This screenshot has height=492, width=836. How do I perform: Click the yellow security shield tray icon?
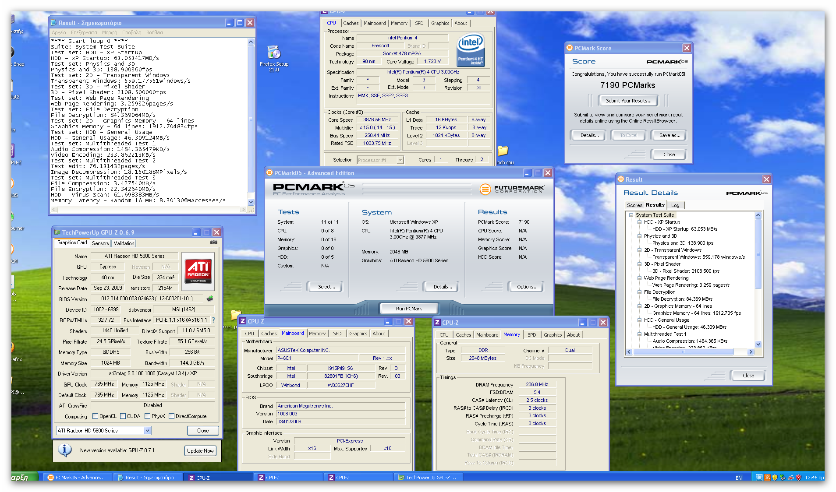(x=775, y=478)
